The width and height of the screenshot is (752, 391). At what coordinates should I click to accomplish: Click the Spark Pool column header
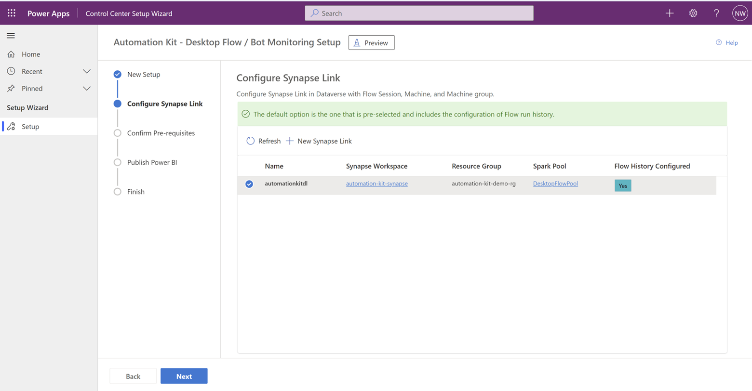[550, 166]
